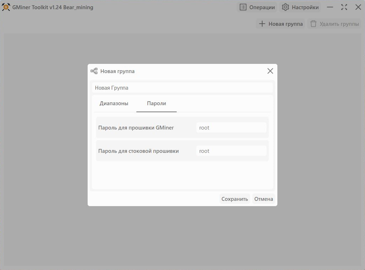
Task: Close the GMiner Toolkit main window
Action: point(358,7)
